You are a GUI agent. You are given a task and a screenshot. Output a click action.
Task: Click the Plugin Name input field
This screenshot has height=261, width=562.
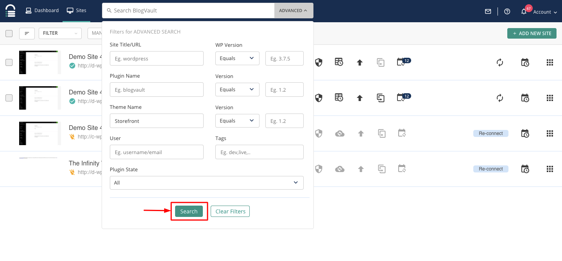(x=157, y=90)
